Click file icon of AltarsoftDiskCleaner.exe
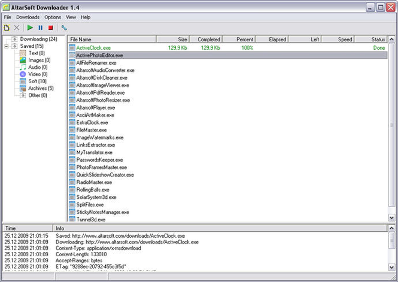The image size is (398, 282). point(72,78)
